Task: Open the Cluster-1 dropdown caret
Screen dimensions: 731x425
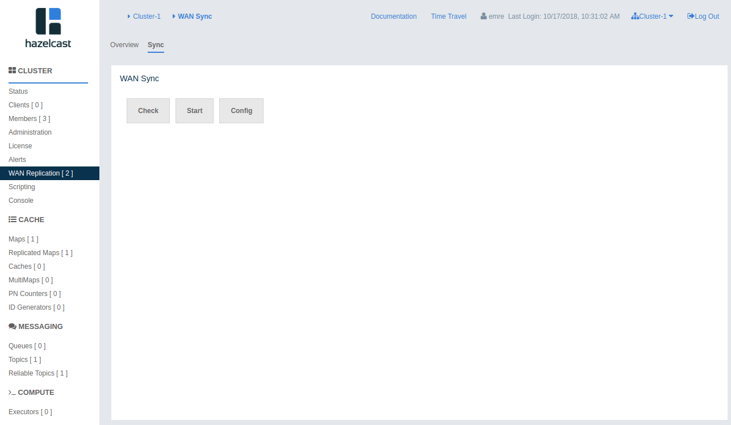Action: click(x=671, y=16)
